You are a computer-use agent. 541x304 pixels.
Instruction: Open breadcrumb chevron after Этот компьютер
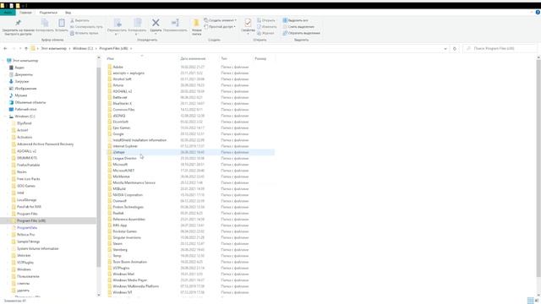click(x=69, y=49)
